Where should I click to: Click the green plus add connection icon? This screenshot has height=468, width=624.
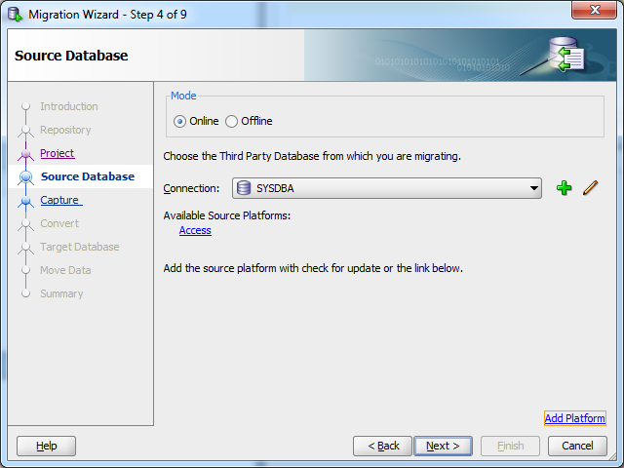(564, 188)
